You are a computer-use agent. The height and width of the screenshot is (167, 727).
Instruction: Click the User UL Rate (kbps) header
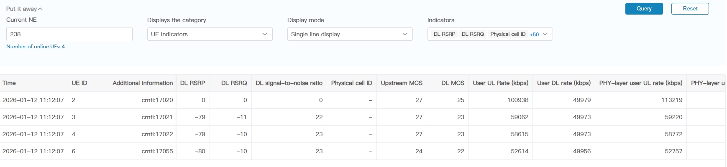(x=500, y=83)
